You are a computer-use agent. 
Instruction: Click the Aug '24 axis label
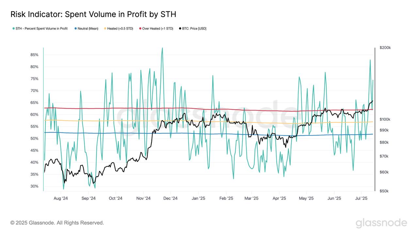[61, 198]
